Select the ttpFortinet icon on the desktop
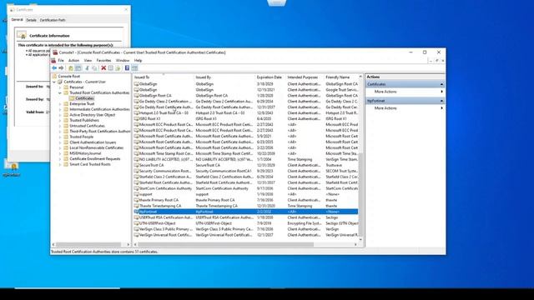The width and height of the screenshot is (534, 300). point(12,168)
